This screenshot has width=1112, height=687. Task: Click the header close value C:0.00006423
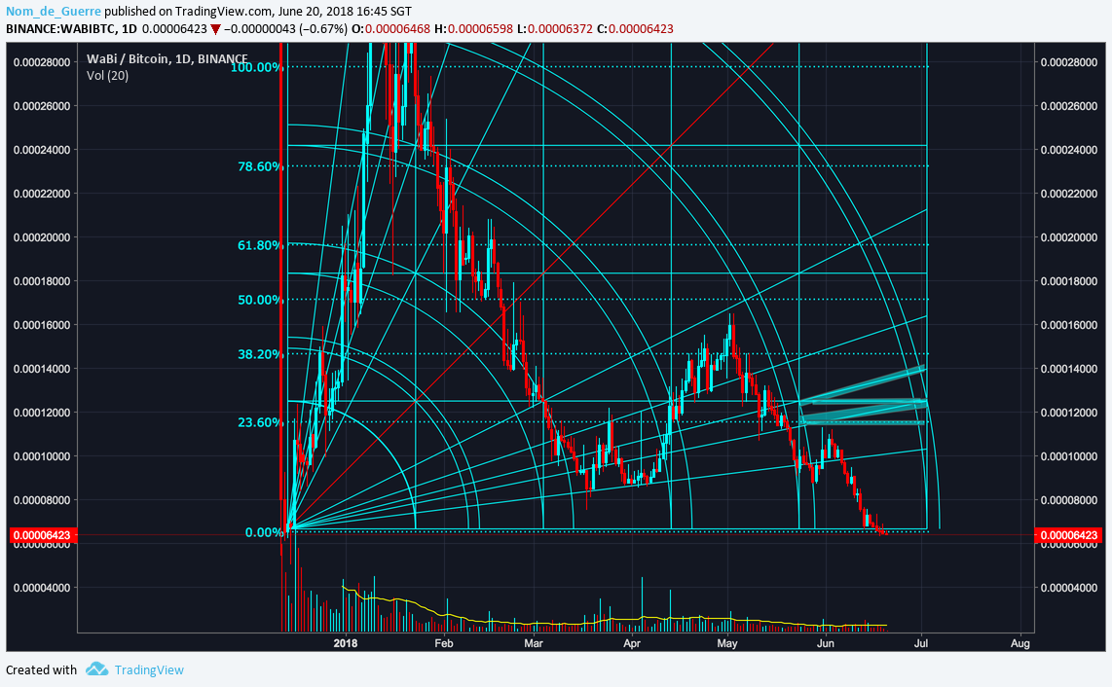pyautogui.click(x=636, y=29)
